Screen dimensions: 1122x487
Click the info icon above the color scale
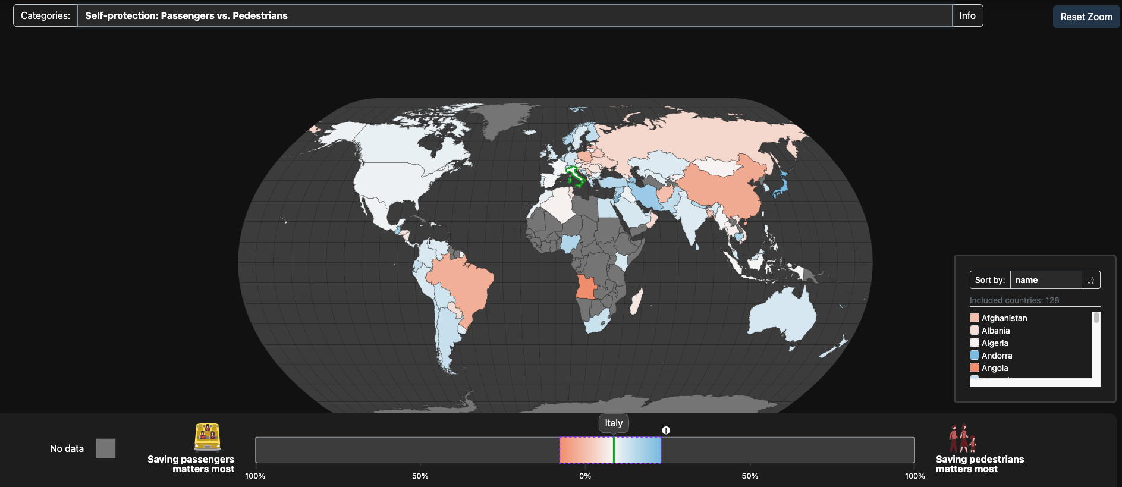pyautogui.click(x=666, y=431)
